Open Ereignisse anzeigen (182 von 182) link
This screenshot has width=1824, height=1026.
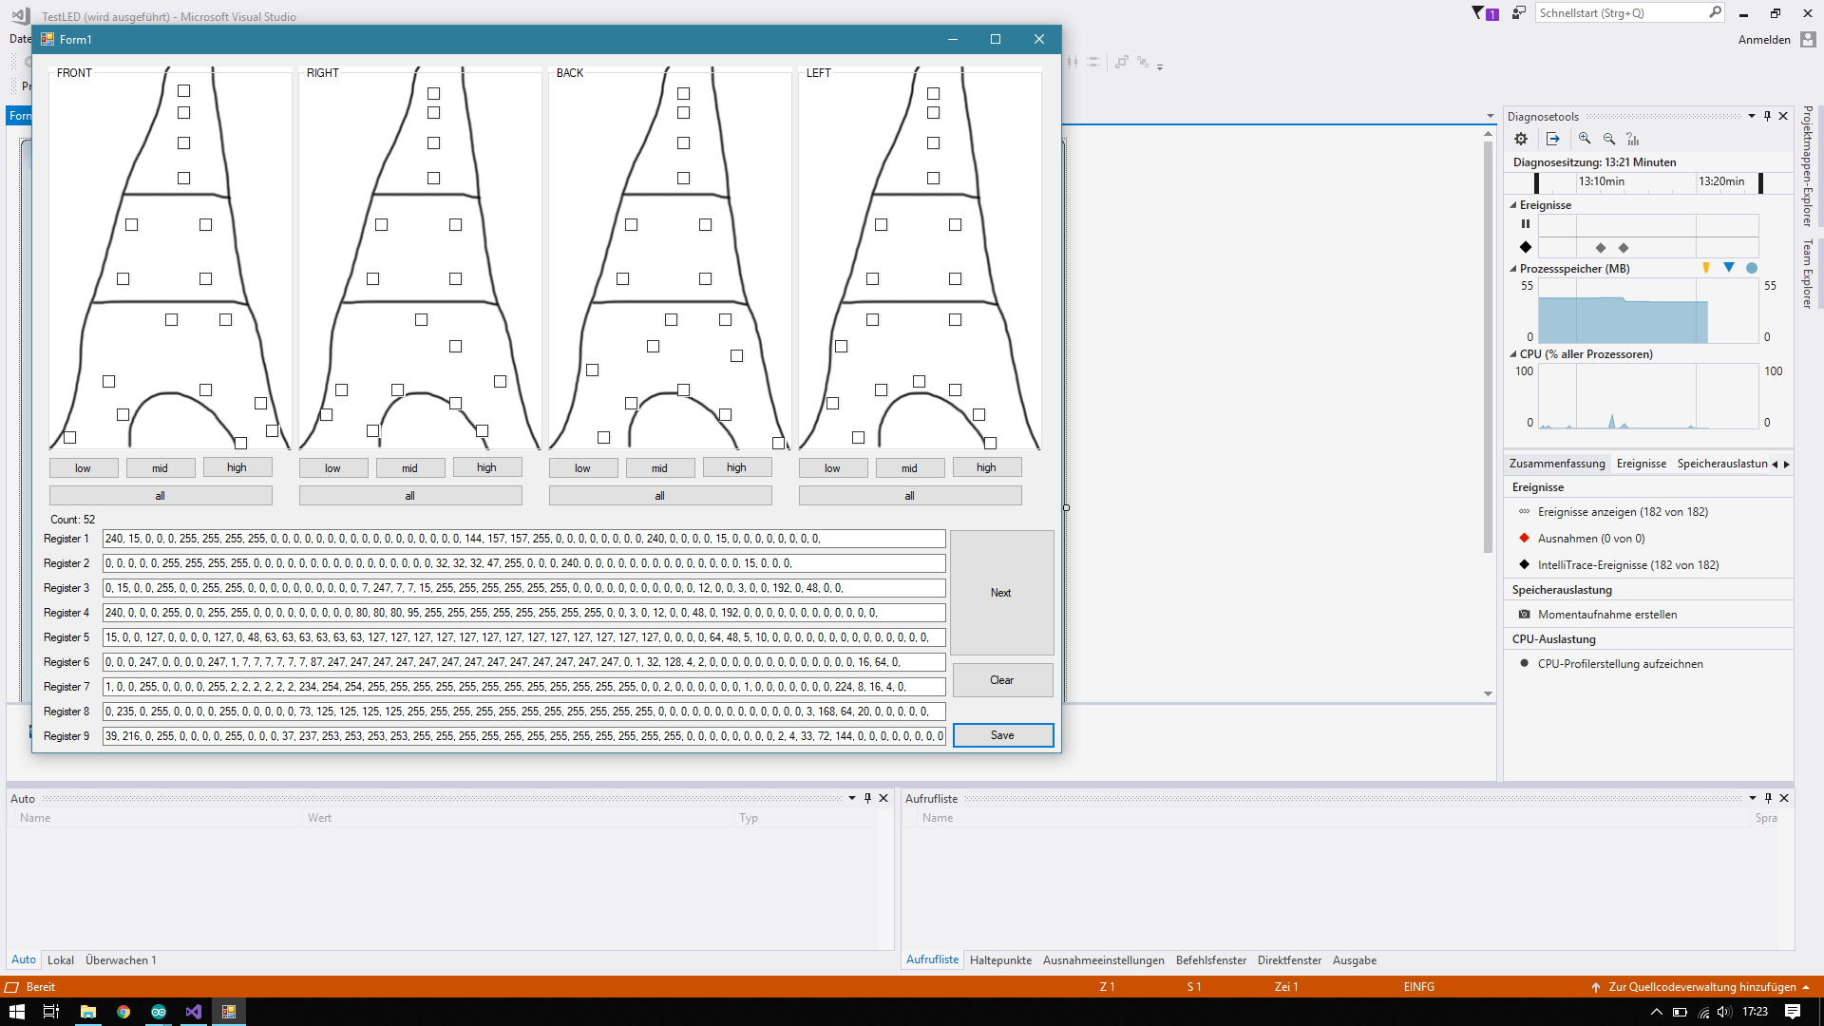(x=1623, y=512)
